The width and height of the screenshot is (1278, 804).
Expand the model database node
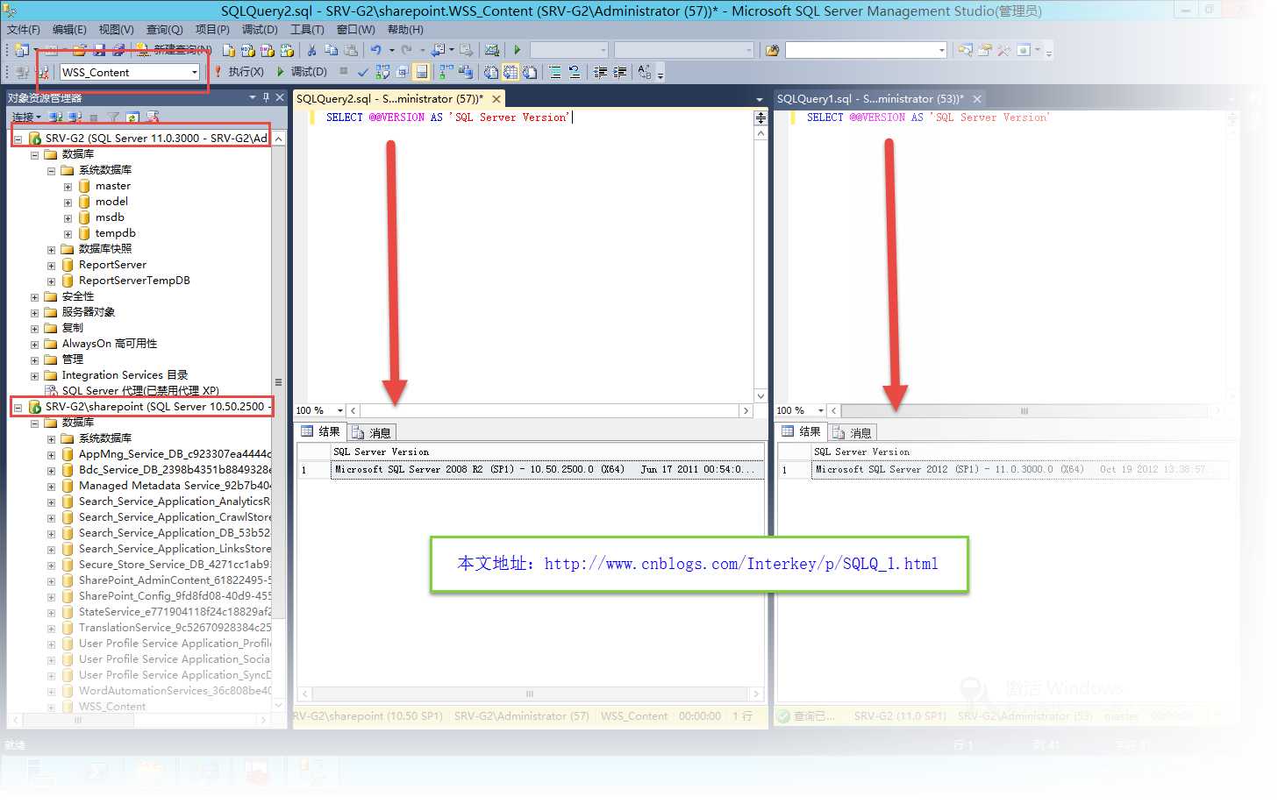coord(68,203)
